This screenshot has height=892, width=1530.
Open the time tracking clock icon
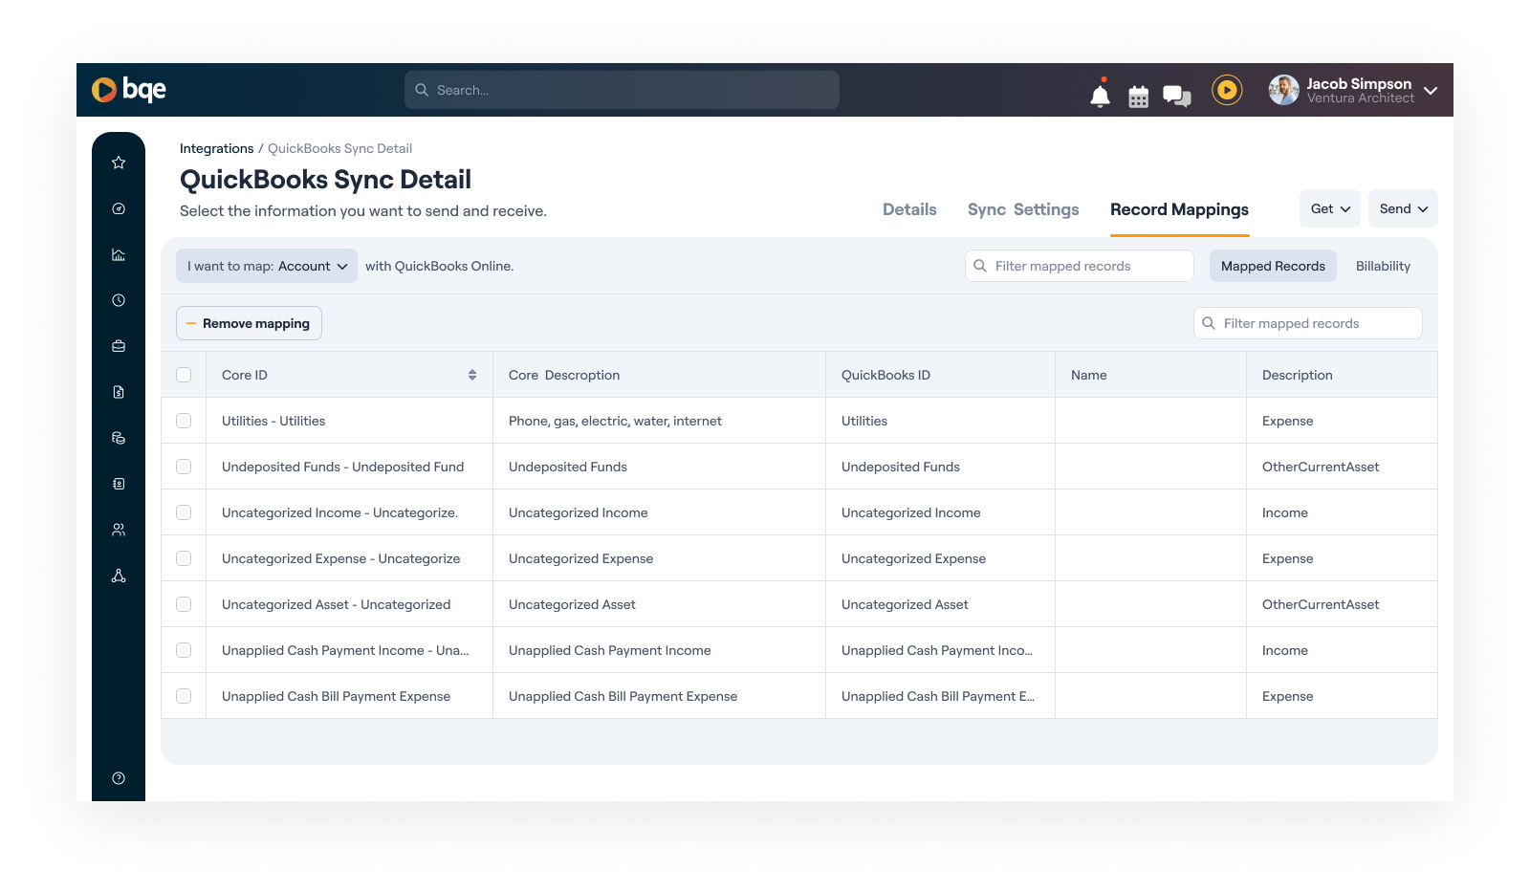click(118, 300)
